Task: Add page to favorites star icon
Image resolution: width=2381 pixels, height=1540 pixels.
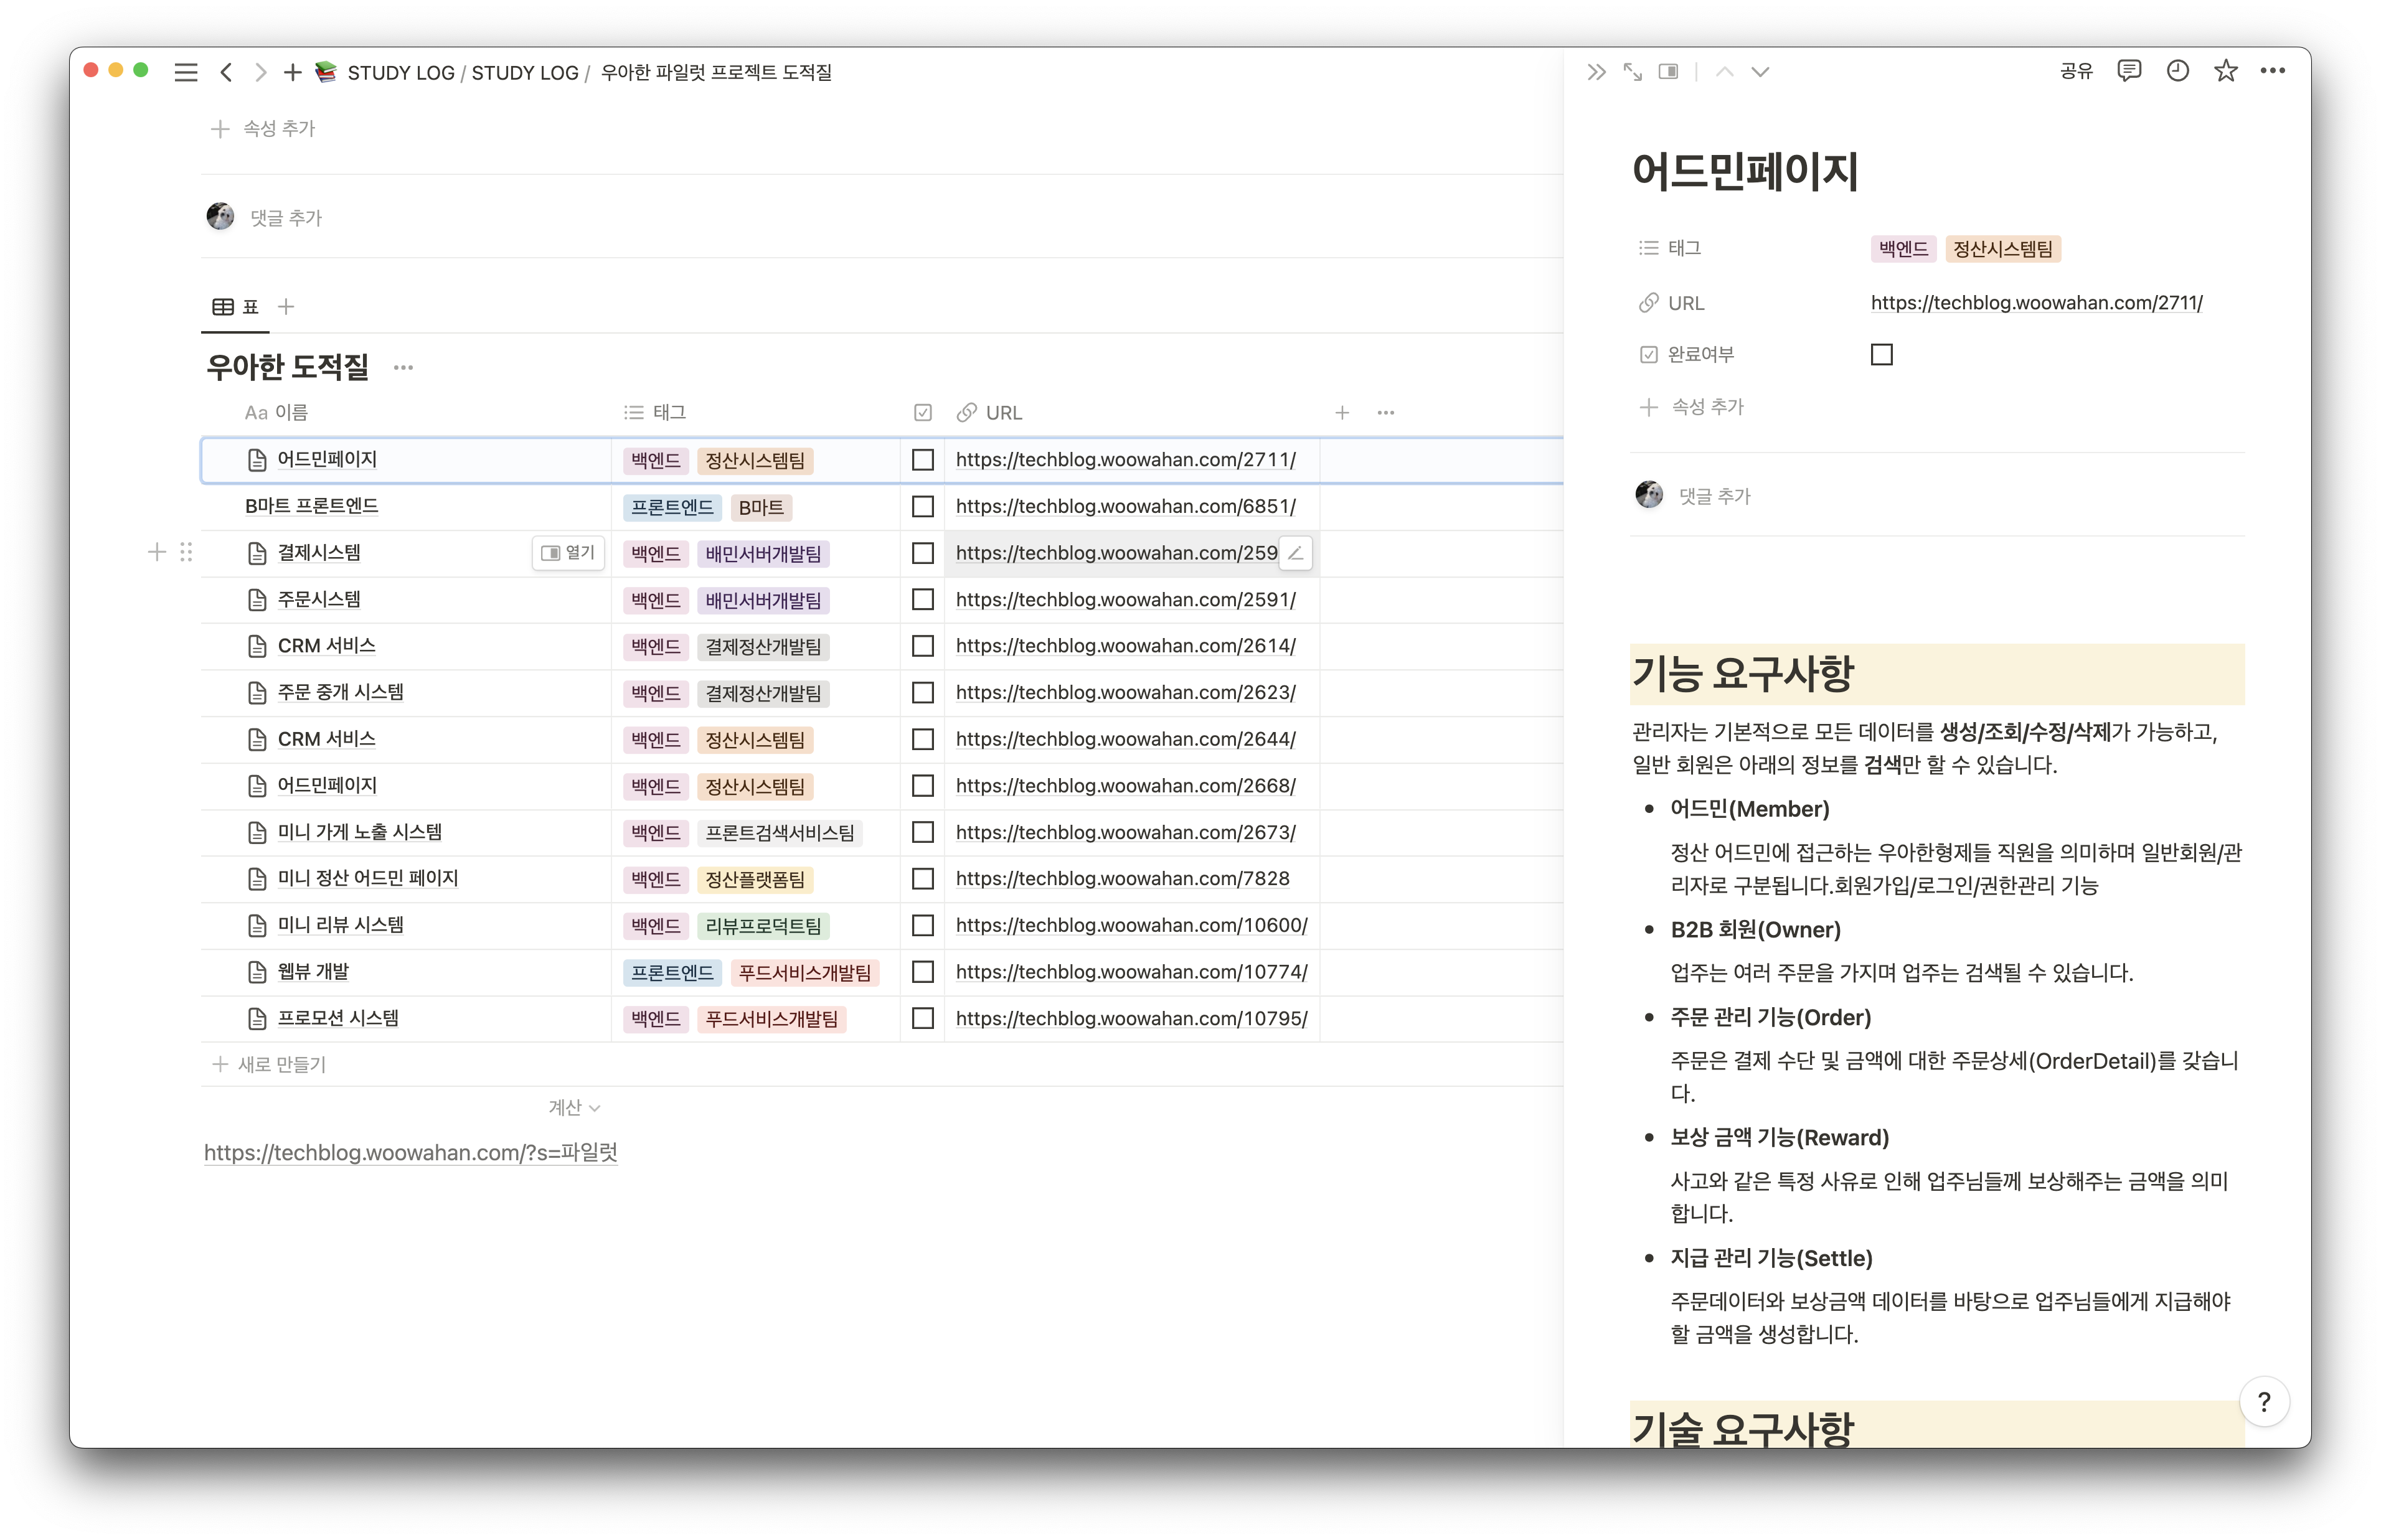Action: pyautogui.click(x=2225, y=71)
